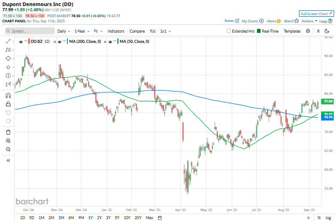Click the 73.75 MA 200 value label

(327, 118)
